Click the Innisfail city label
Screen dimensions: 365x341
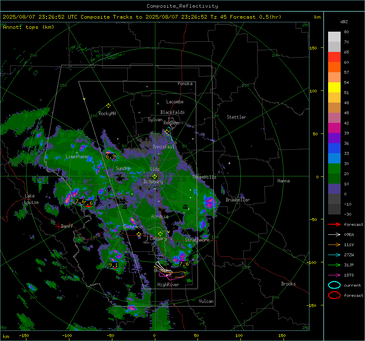163,147
